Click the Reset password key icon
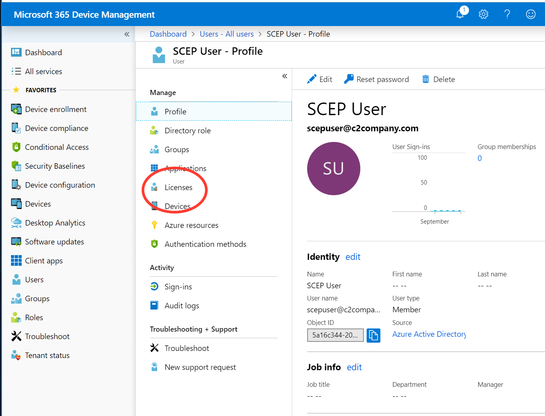The width and height of the screenshot is (545, 416). [348, 78]
